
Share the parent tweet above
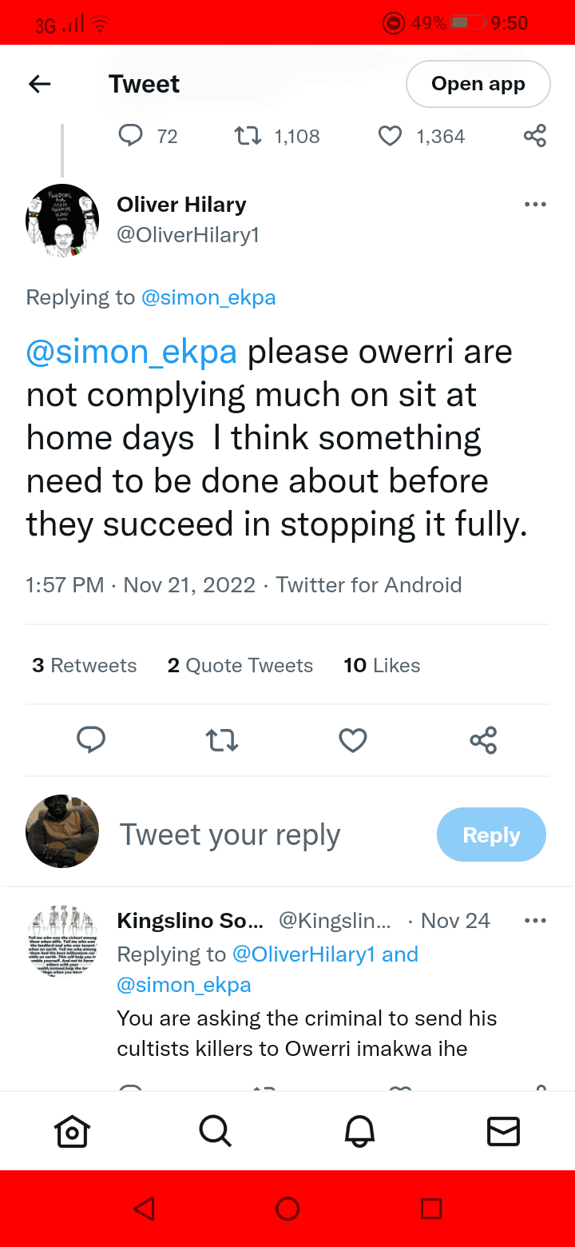click(x=535, y=136)
